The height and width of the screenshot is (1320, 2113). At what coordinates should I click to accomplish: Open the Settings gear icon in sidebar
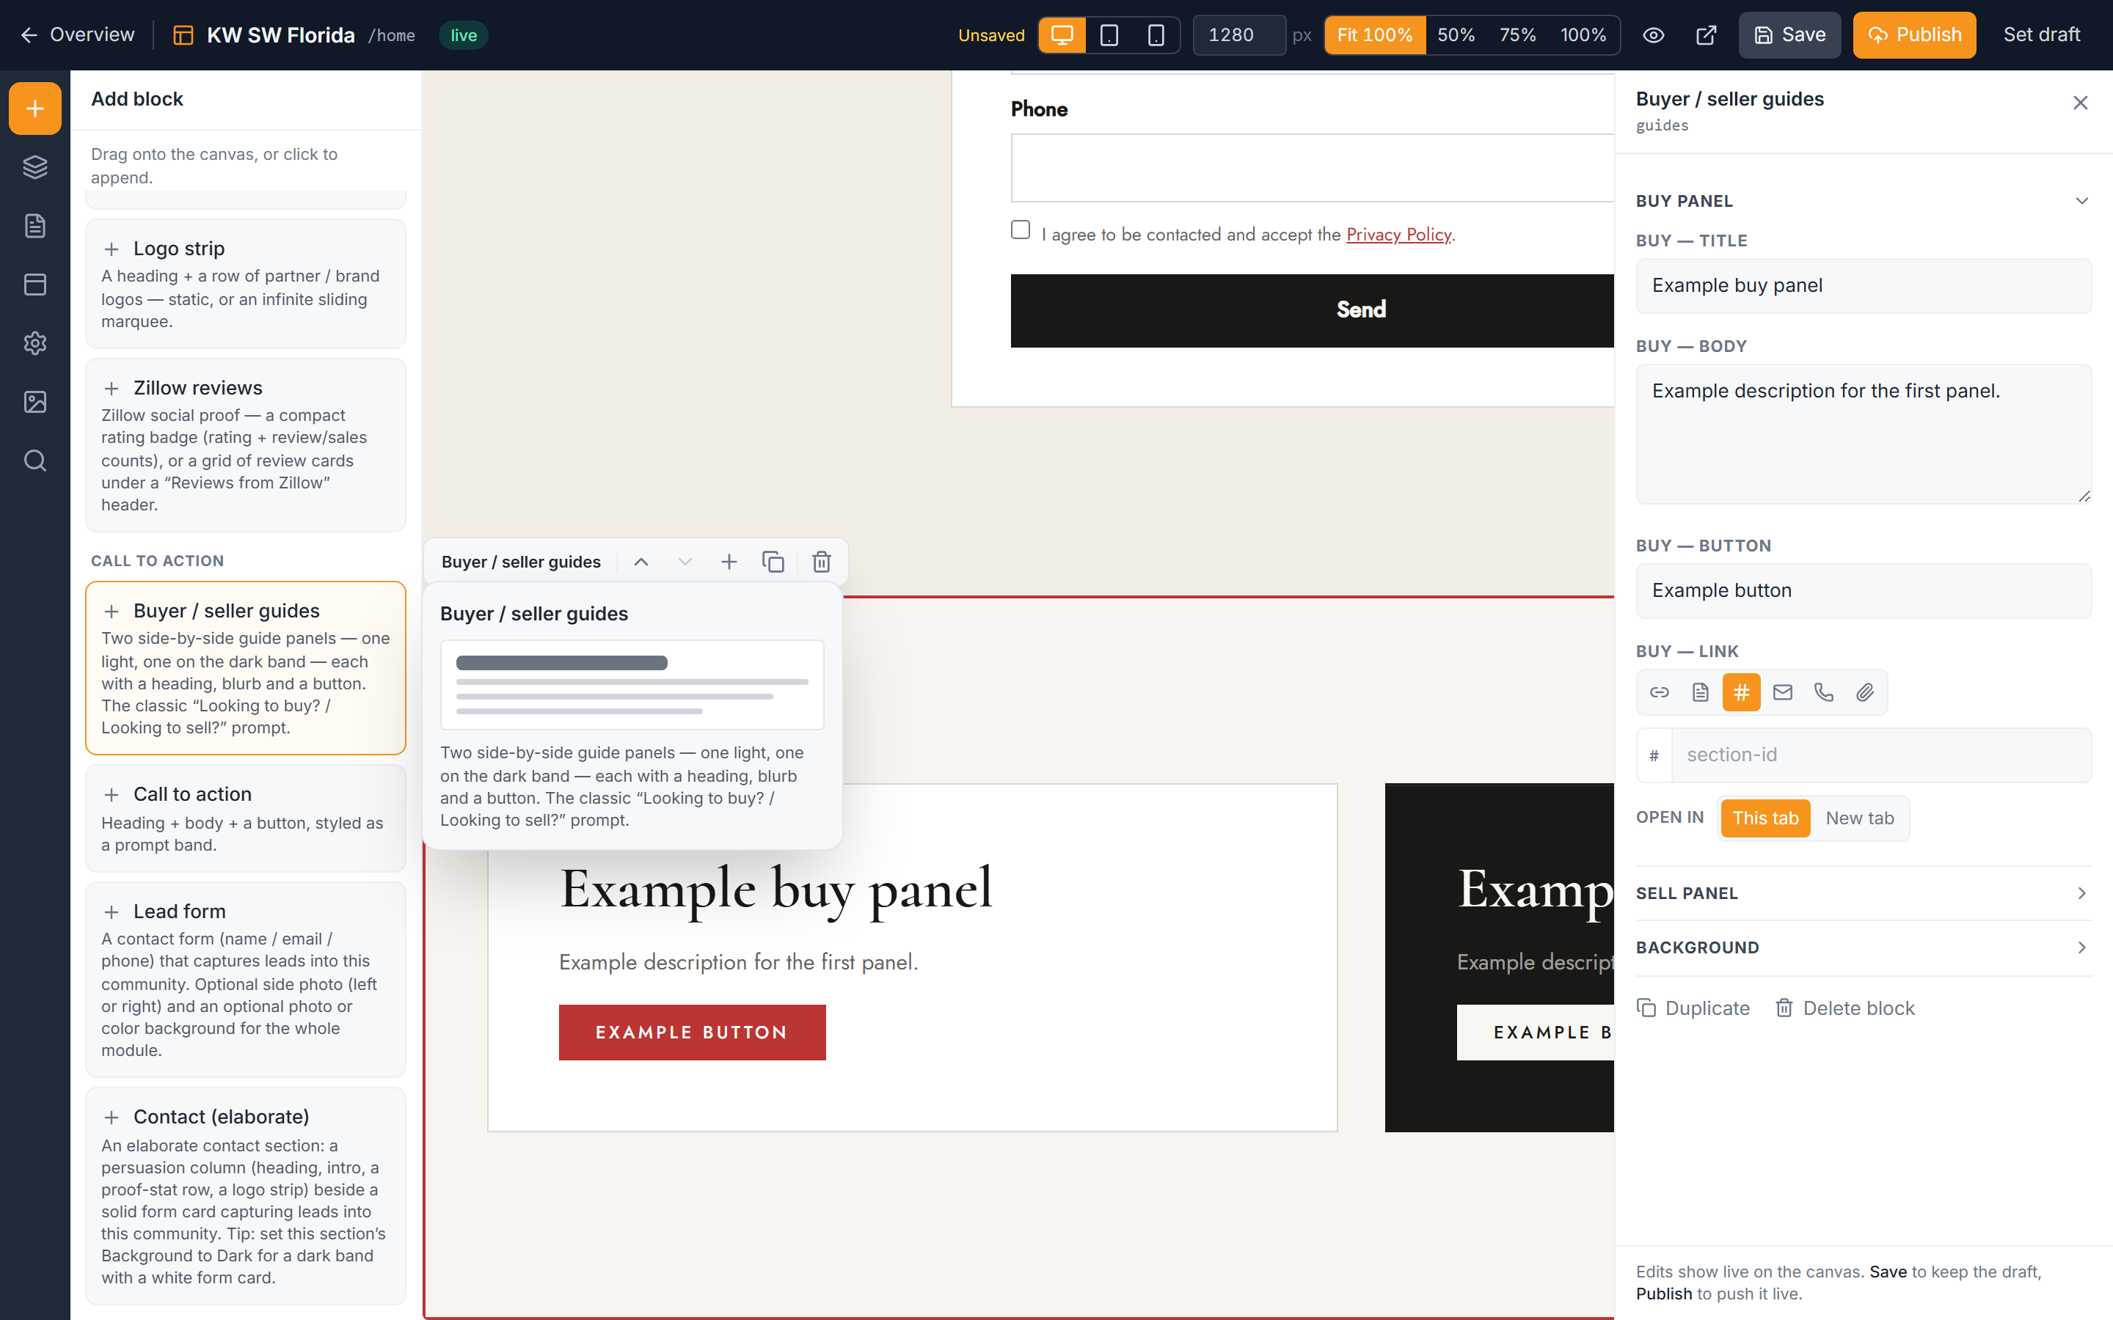point(35,343)
